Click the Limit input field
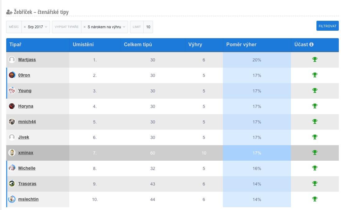This screenshot has width=341, height=210. 148,27
